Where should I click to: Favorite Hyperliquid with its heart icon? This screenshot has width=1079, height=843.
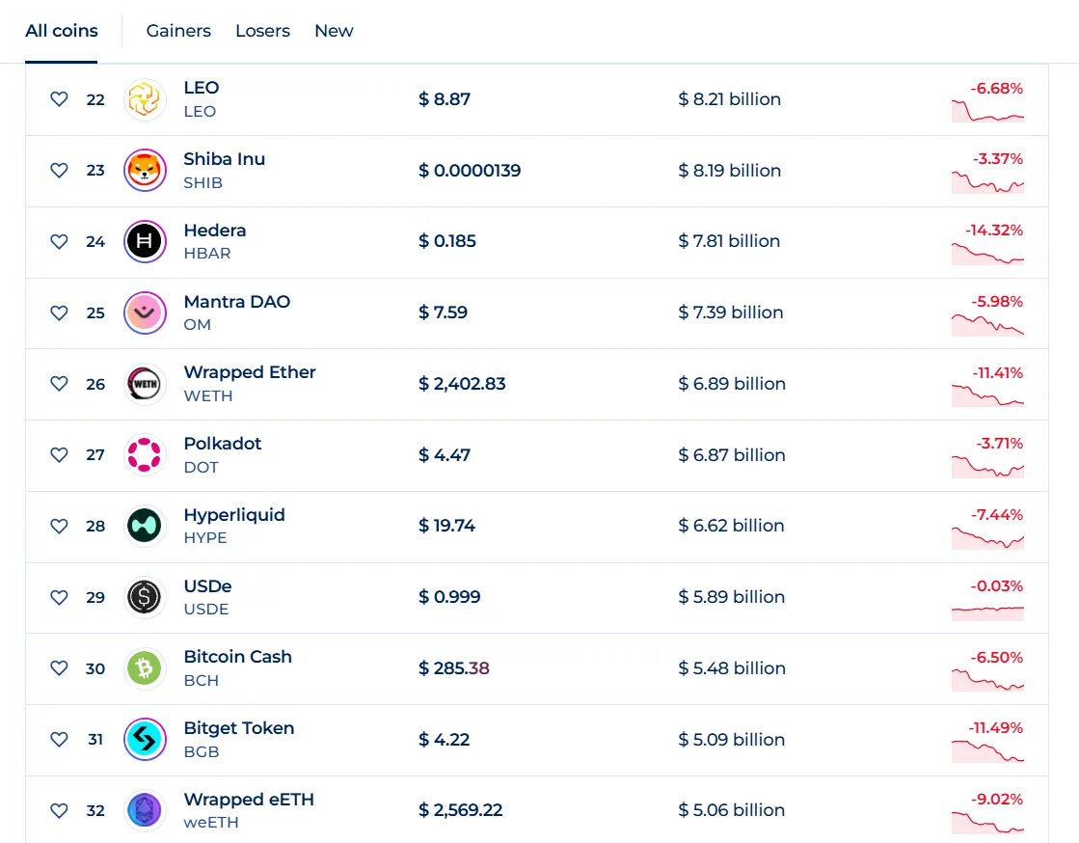coord(59,526)
